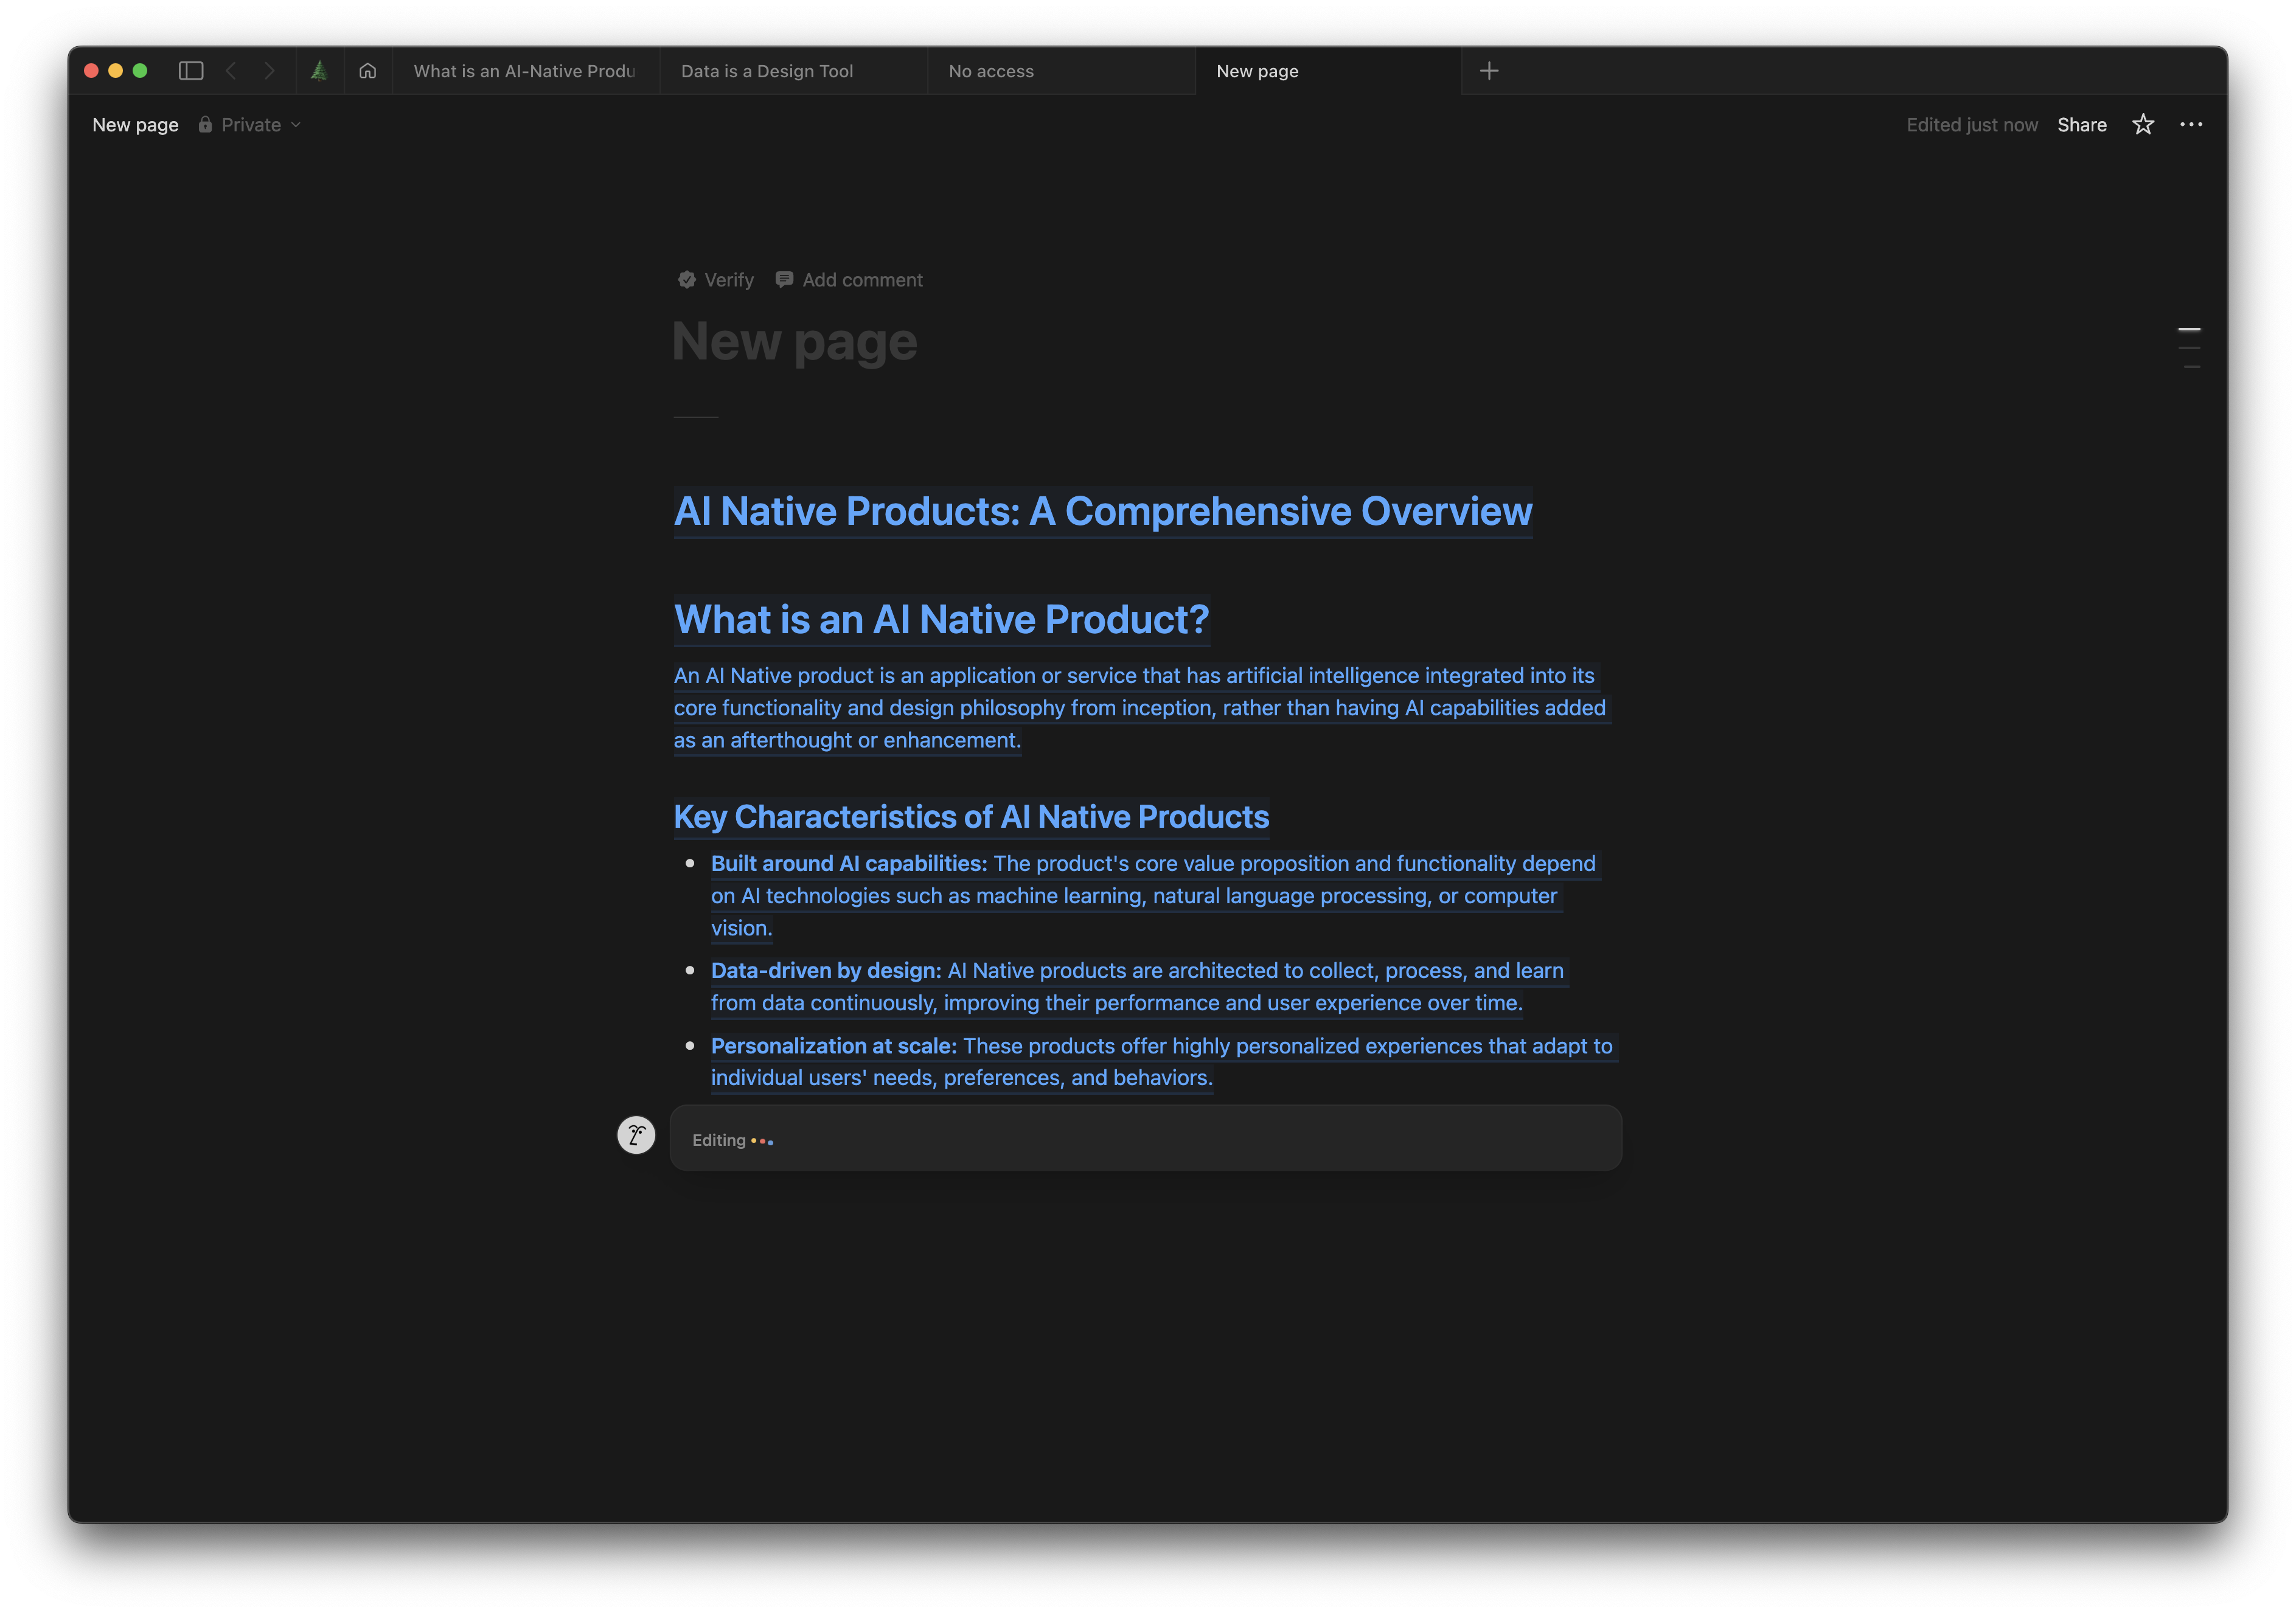Viewport: 2296px width, 1613px height.
Task: Toggle the sidebar open with the panel icon
Action: [191, 71]
